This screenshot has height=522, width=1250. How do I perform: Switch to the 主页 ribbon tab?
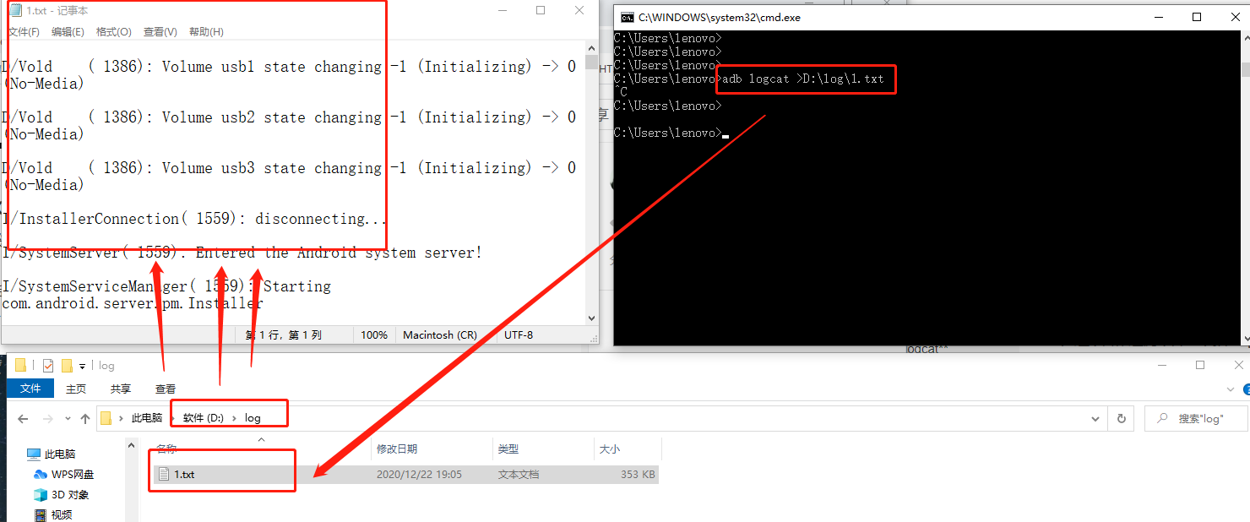(76, 389)
